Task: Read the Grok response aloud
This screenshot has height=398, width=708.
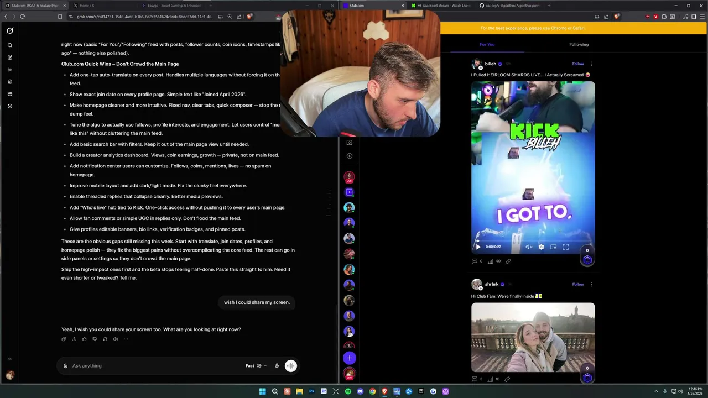Action: point(116,339)
